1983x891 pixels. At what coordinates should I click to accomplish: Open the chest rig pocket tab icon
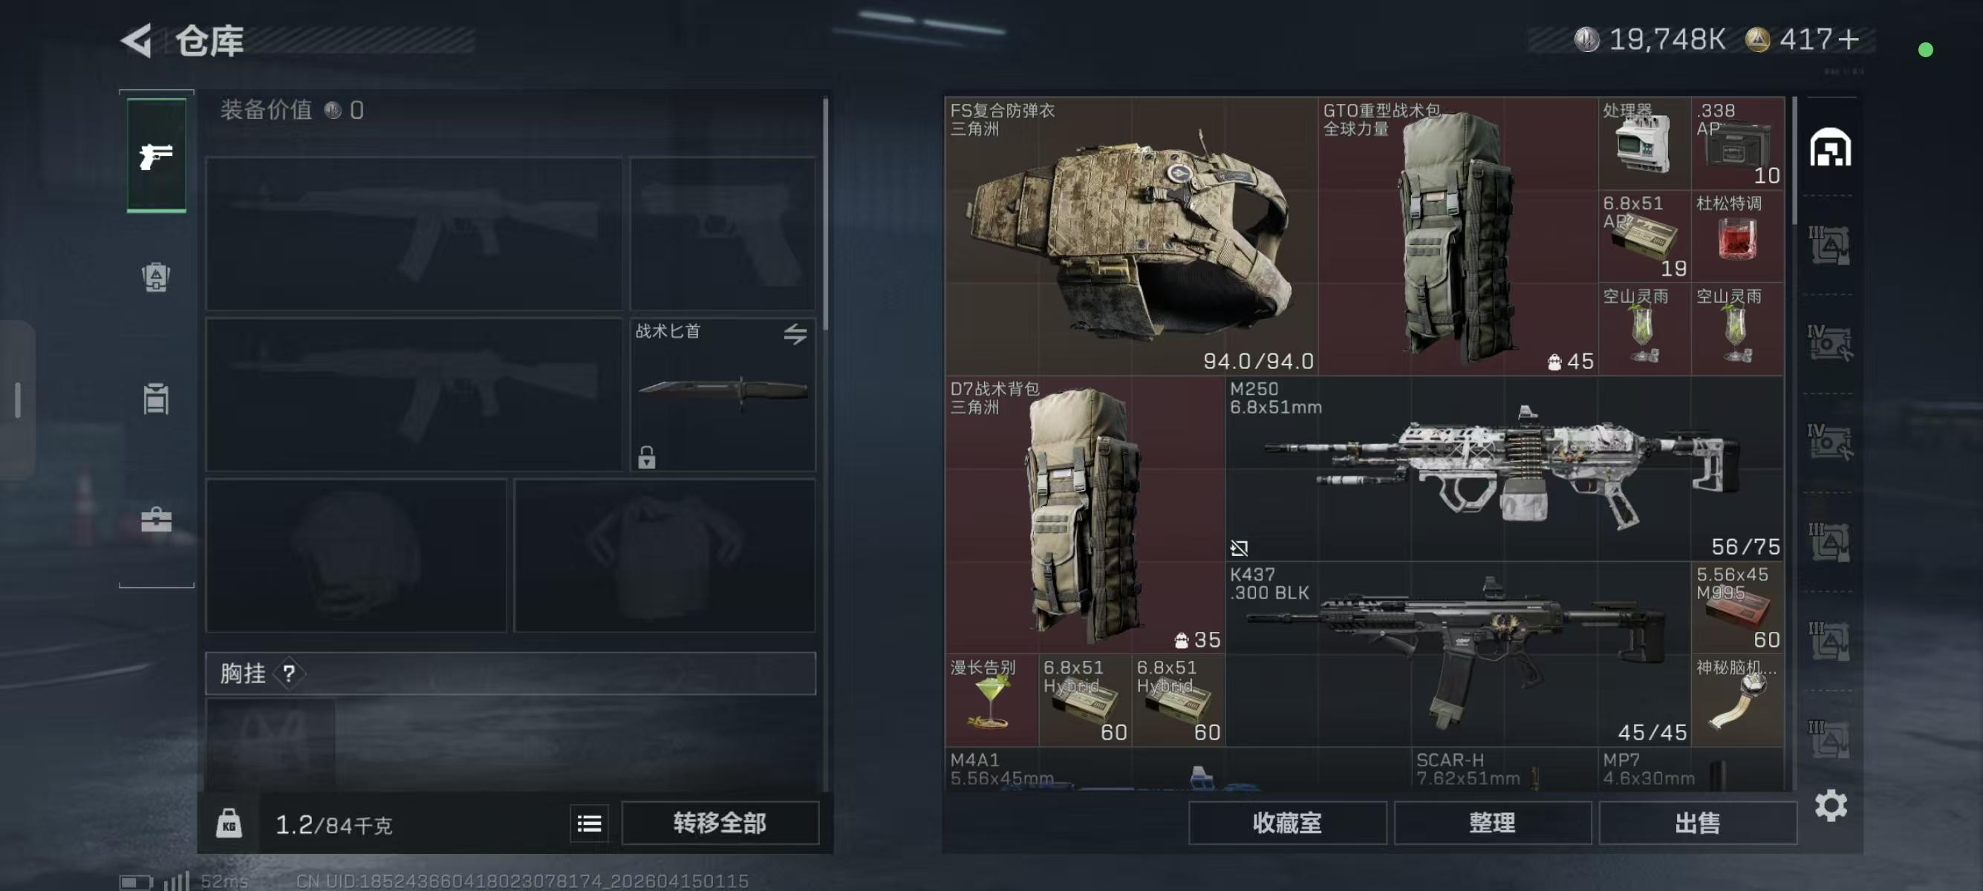tap(156, 399)
